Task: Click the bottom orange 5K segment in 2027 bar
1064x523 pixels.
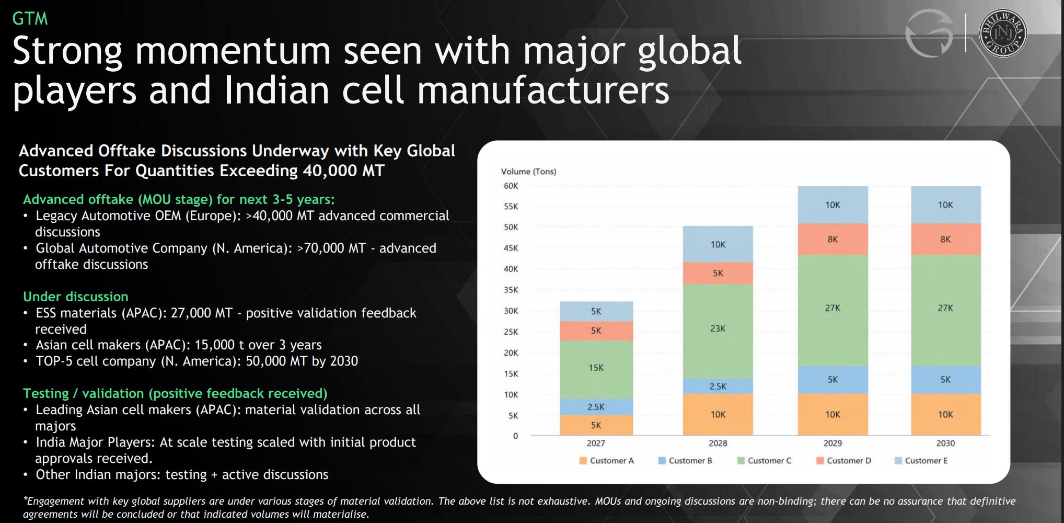Action: (x=596, y=425)
